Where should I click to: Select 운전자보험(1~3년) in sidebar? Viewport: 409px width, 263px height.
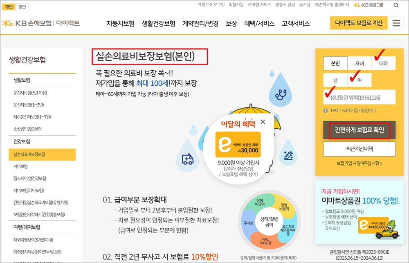(29, 105)
